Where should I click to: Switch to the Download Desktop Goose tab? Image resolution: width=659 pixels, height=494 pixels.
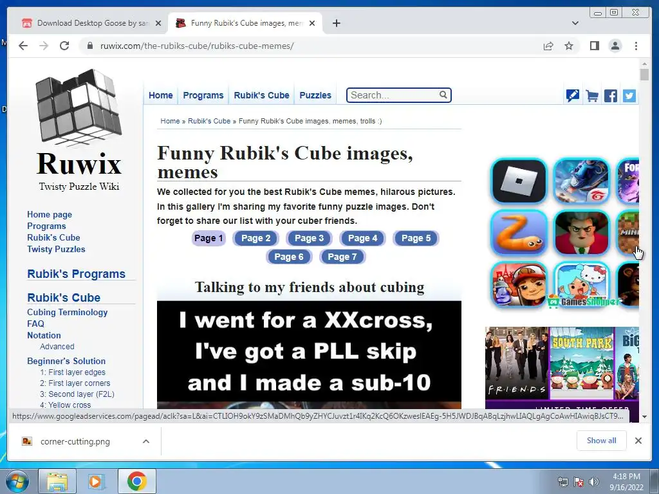pyautogui.click(x=90, y=23)
